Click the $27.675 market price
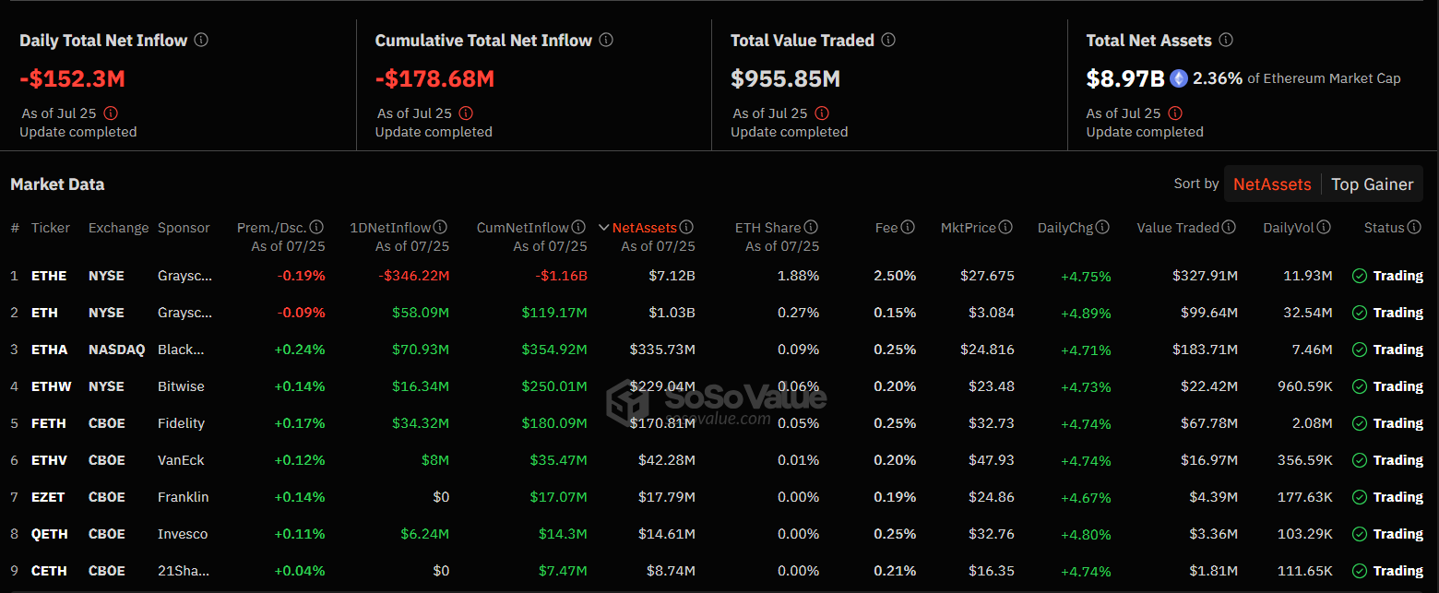The image size is (1439, 593). (987, 276)
